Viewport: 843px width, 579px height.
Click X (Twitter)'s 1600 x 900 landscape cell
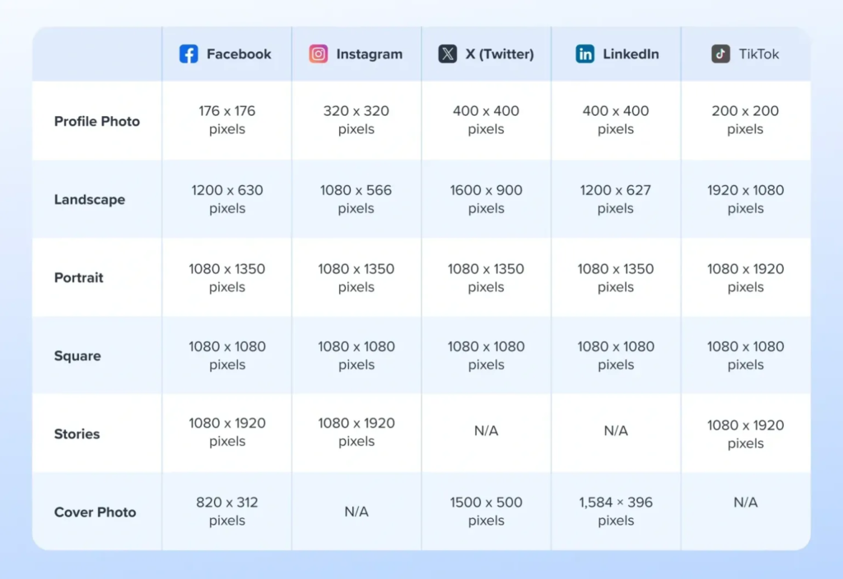pos(486,199)
